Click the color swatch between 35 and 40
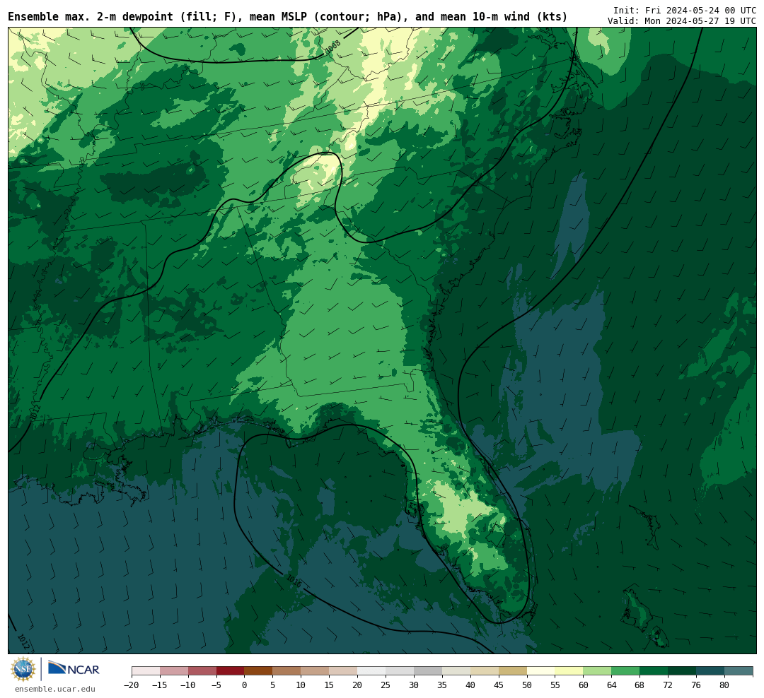Image resolution: width=764 pixels, height=698 pixels. tap(456, 671)
